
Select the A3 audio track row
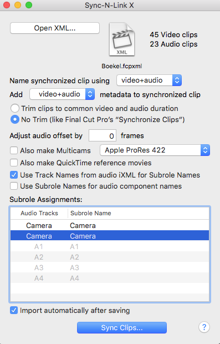coord(110,267)
